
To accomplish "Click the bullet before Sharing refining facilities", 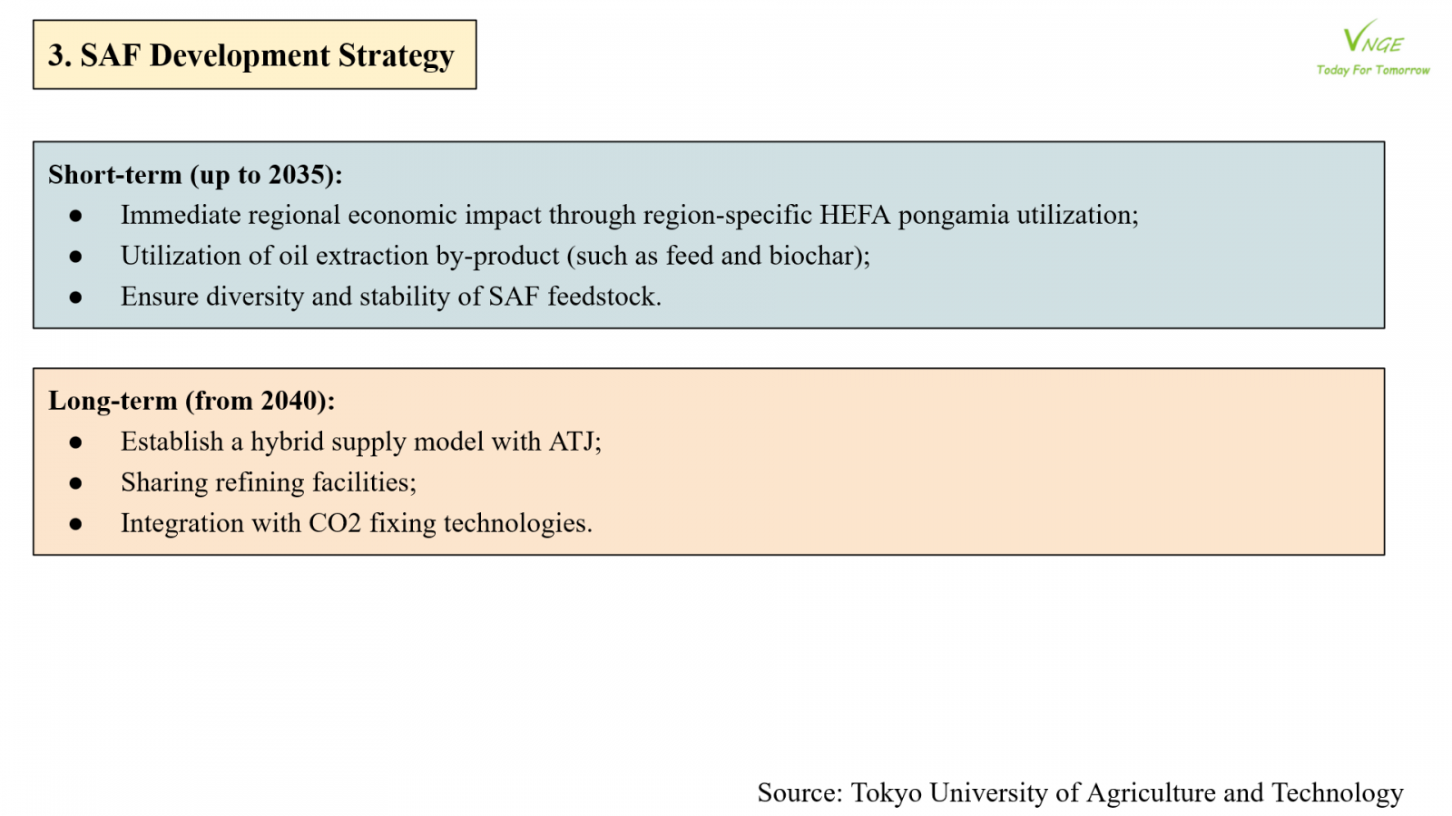I will pyautogui.click(x=75, y=483).
